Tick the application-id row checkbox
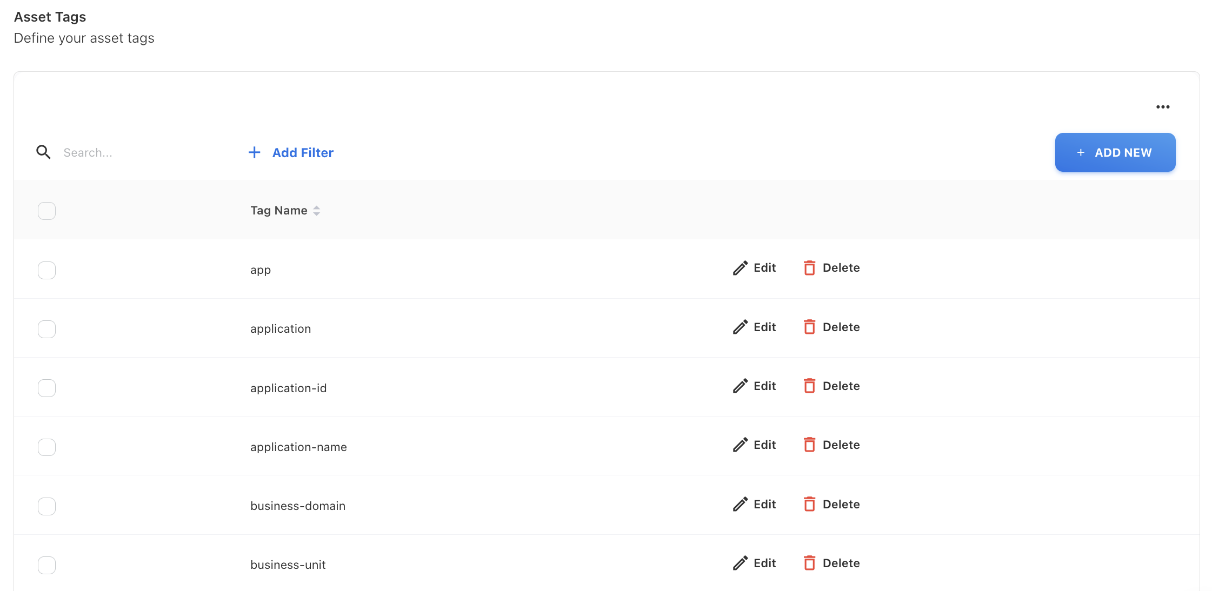 click(46, 388)
